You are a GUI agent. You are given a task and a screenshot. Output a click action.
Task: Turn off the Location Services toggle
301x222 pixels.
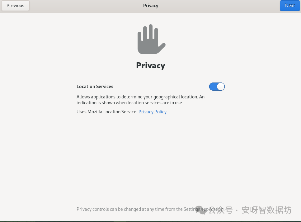coord(217,87)
